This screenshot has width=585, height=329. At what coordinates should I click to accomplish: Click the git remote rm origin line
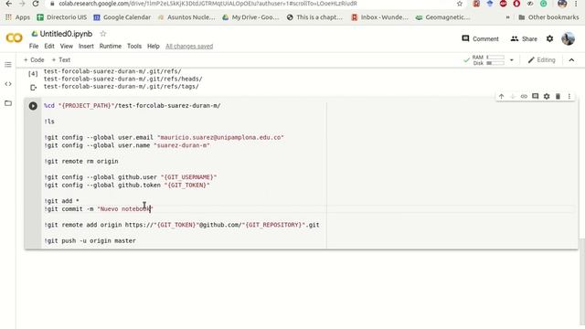(x=81, y=162)
